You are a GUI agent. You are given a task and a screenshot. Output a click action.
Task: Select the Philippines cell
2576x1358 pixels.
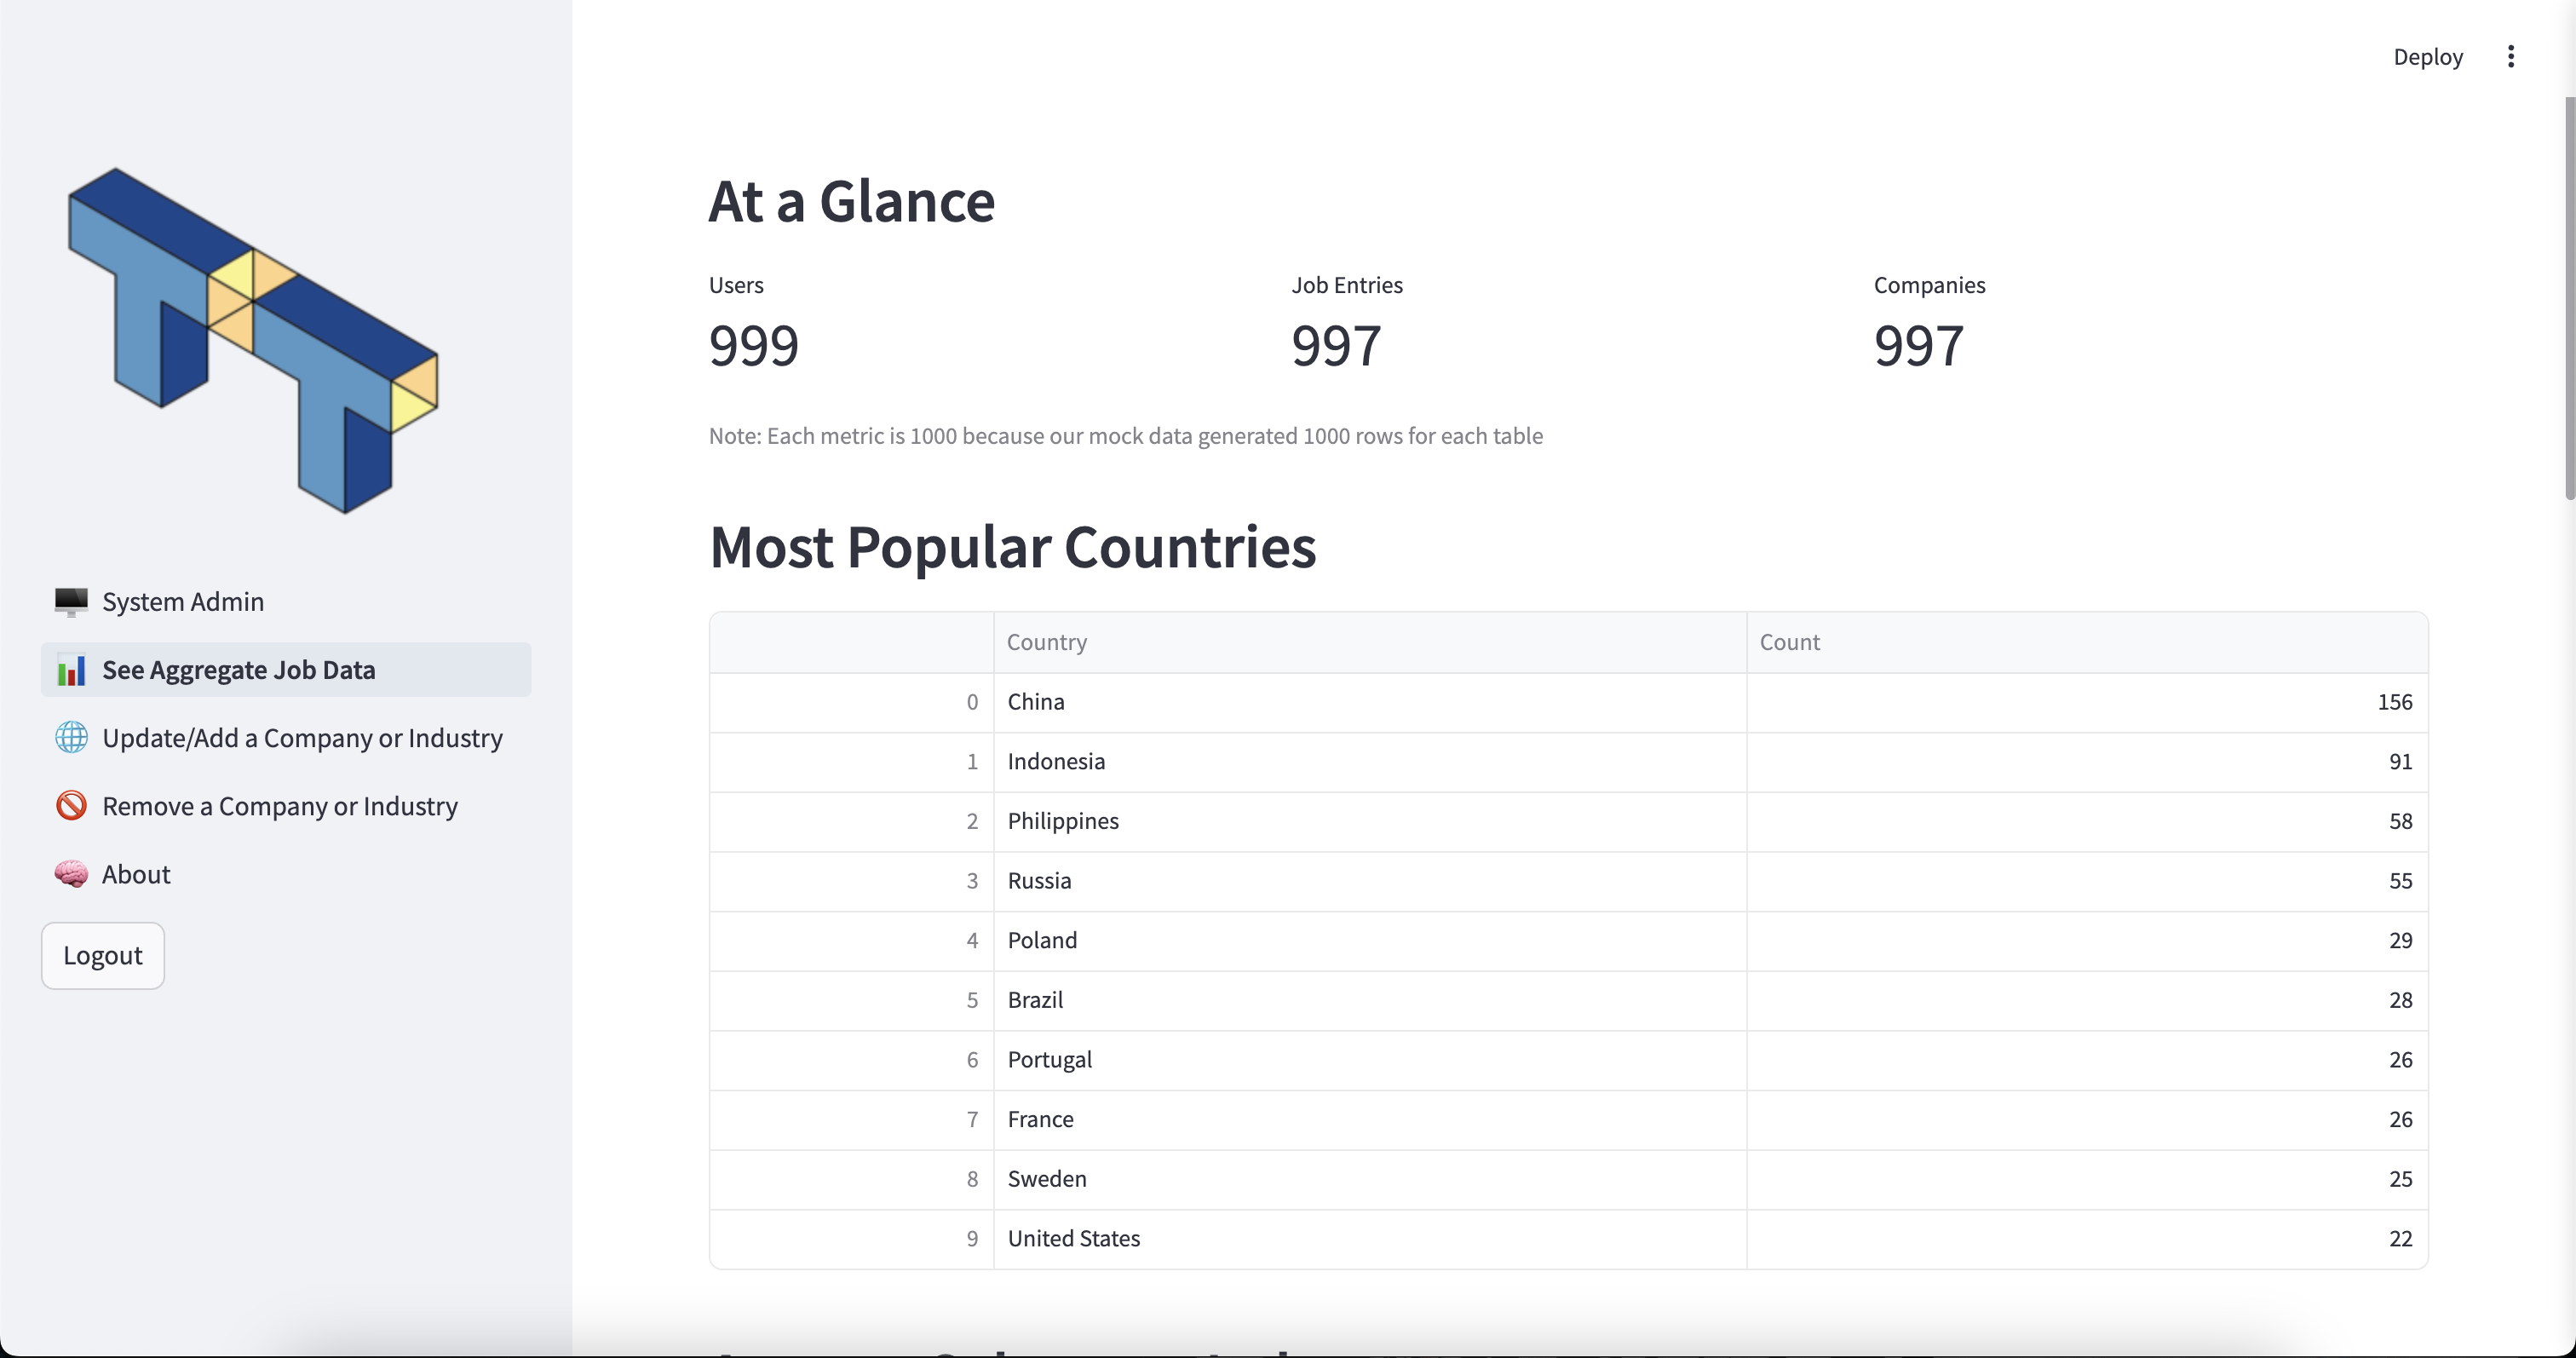point(1370,822)
